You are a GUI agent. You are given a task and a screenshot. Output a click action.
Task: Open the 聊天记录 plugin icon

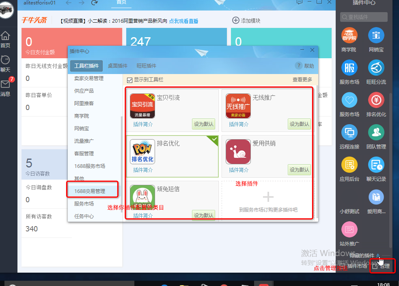(376, 165)
